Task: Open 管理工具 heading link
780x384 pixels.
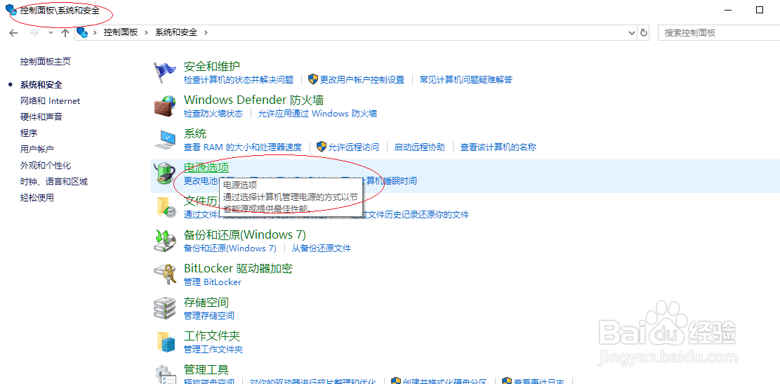Action: [x=206, y=369]
